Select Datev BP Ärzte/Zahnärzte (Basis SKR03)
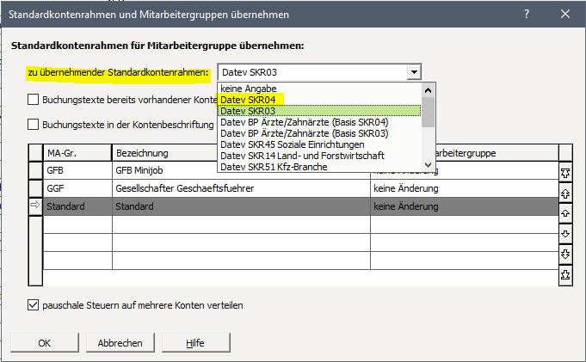Image resolution: width=586 pixels, height=362 pixels. point(319,133)
